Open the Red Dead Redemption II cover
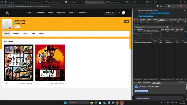187x105 pixels. 50,63
